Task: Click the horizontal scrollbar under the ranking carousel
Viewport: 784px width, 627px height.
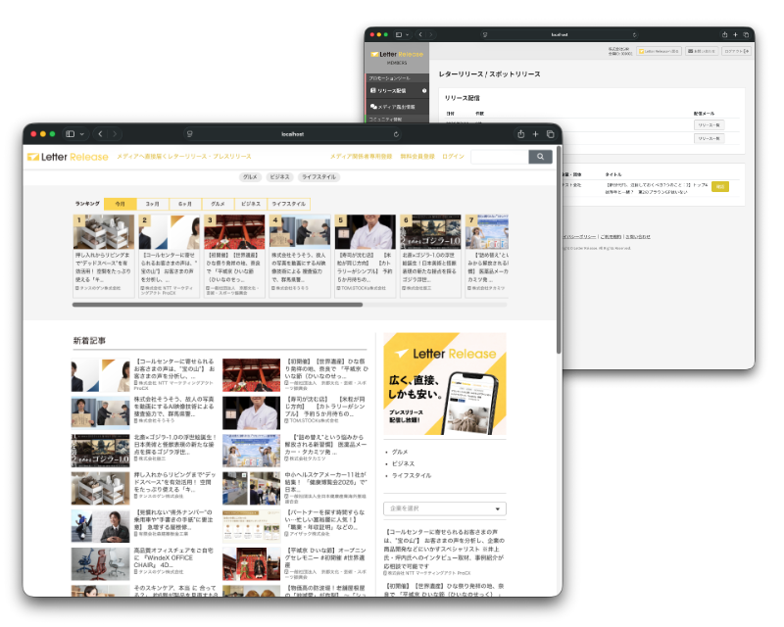Action: tap(216, 305)
